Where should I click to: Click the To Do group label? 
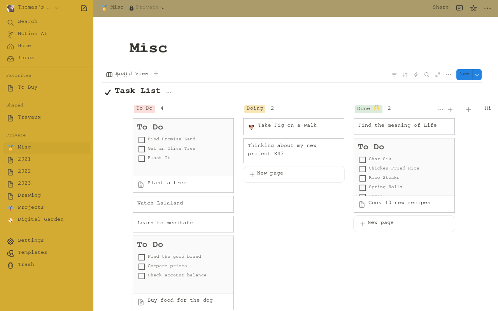coord(144,109)
